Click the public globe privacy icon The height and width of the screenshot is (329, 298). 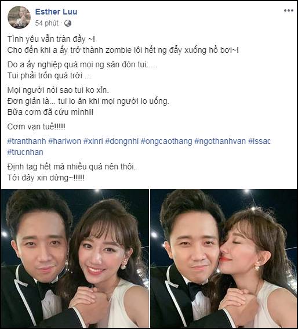click(x=67, y=23)
